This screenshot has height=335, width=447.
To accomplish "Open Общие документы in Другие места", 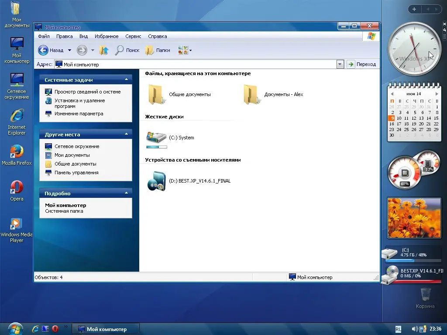I will tap(75, 164).
